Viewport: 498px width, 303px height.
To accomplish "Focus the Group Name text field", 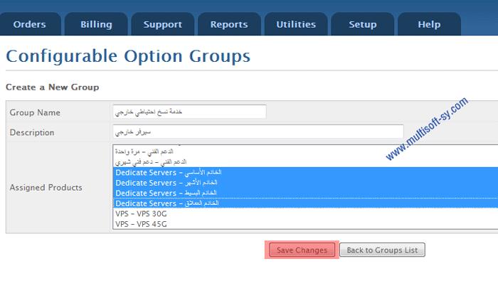I will coord(190,112).
